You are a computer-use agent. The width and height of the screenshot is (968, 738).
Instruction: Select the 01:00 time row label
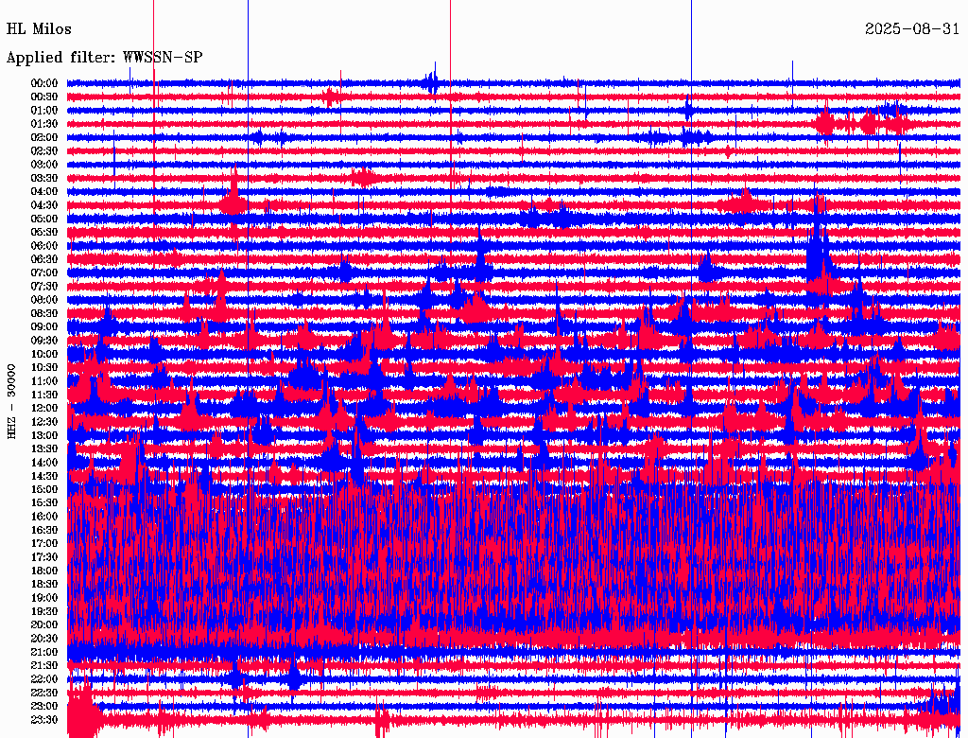[x=44, y=110]
